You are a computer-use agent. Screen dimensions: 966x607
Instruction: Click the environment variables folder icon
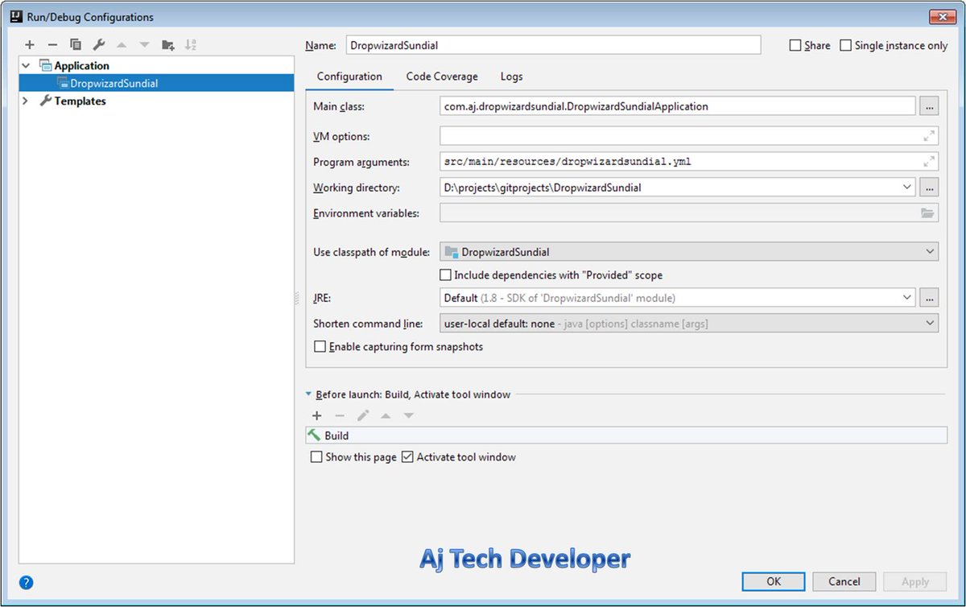pos(930,212)
